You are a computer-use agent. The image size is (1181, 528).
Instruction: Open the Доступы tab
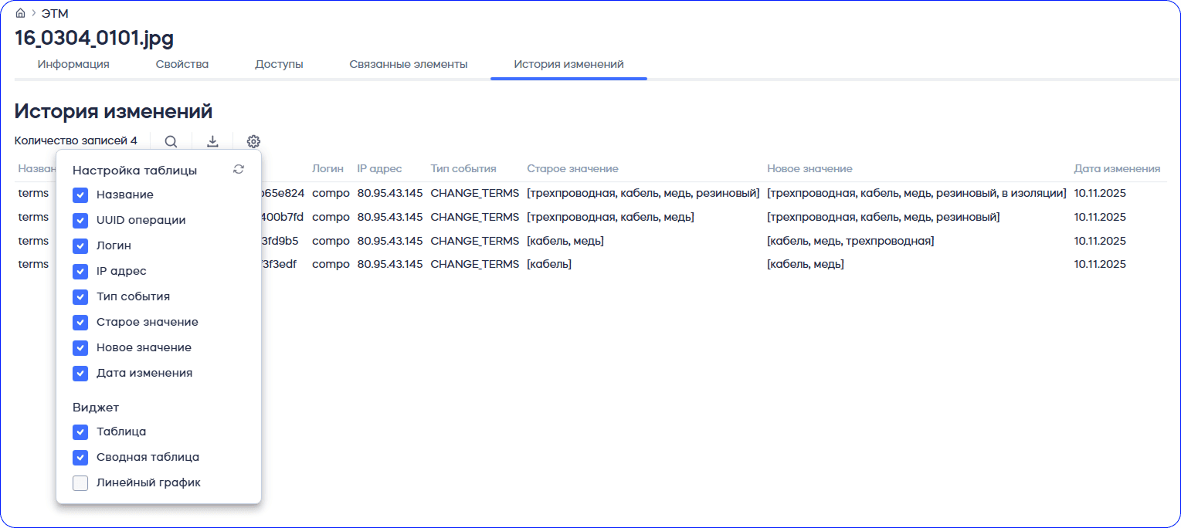coord(279,64)
